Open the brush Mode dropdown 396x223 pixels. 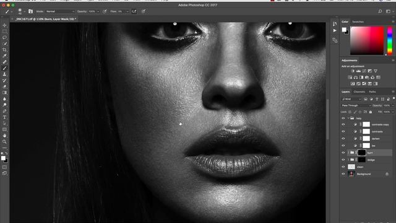(x=60, y=11)
